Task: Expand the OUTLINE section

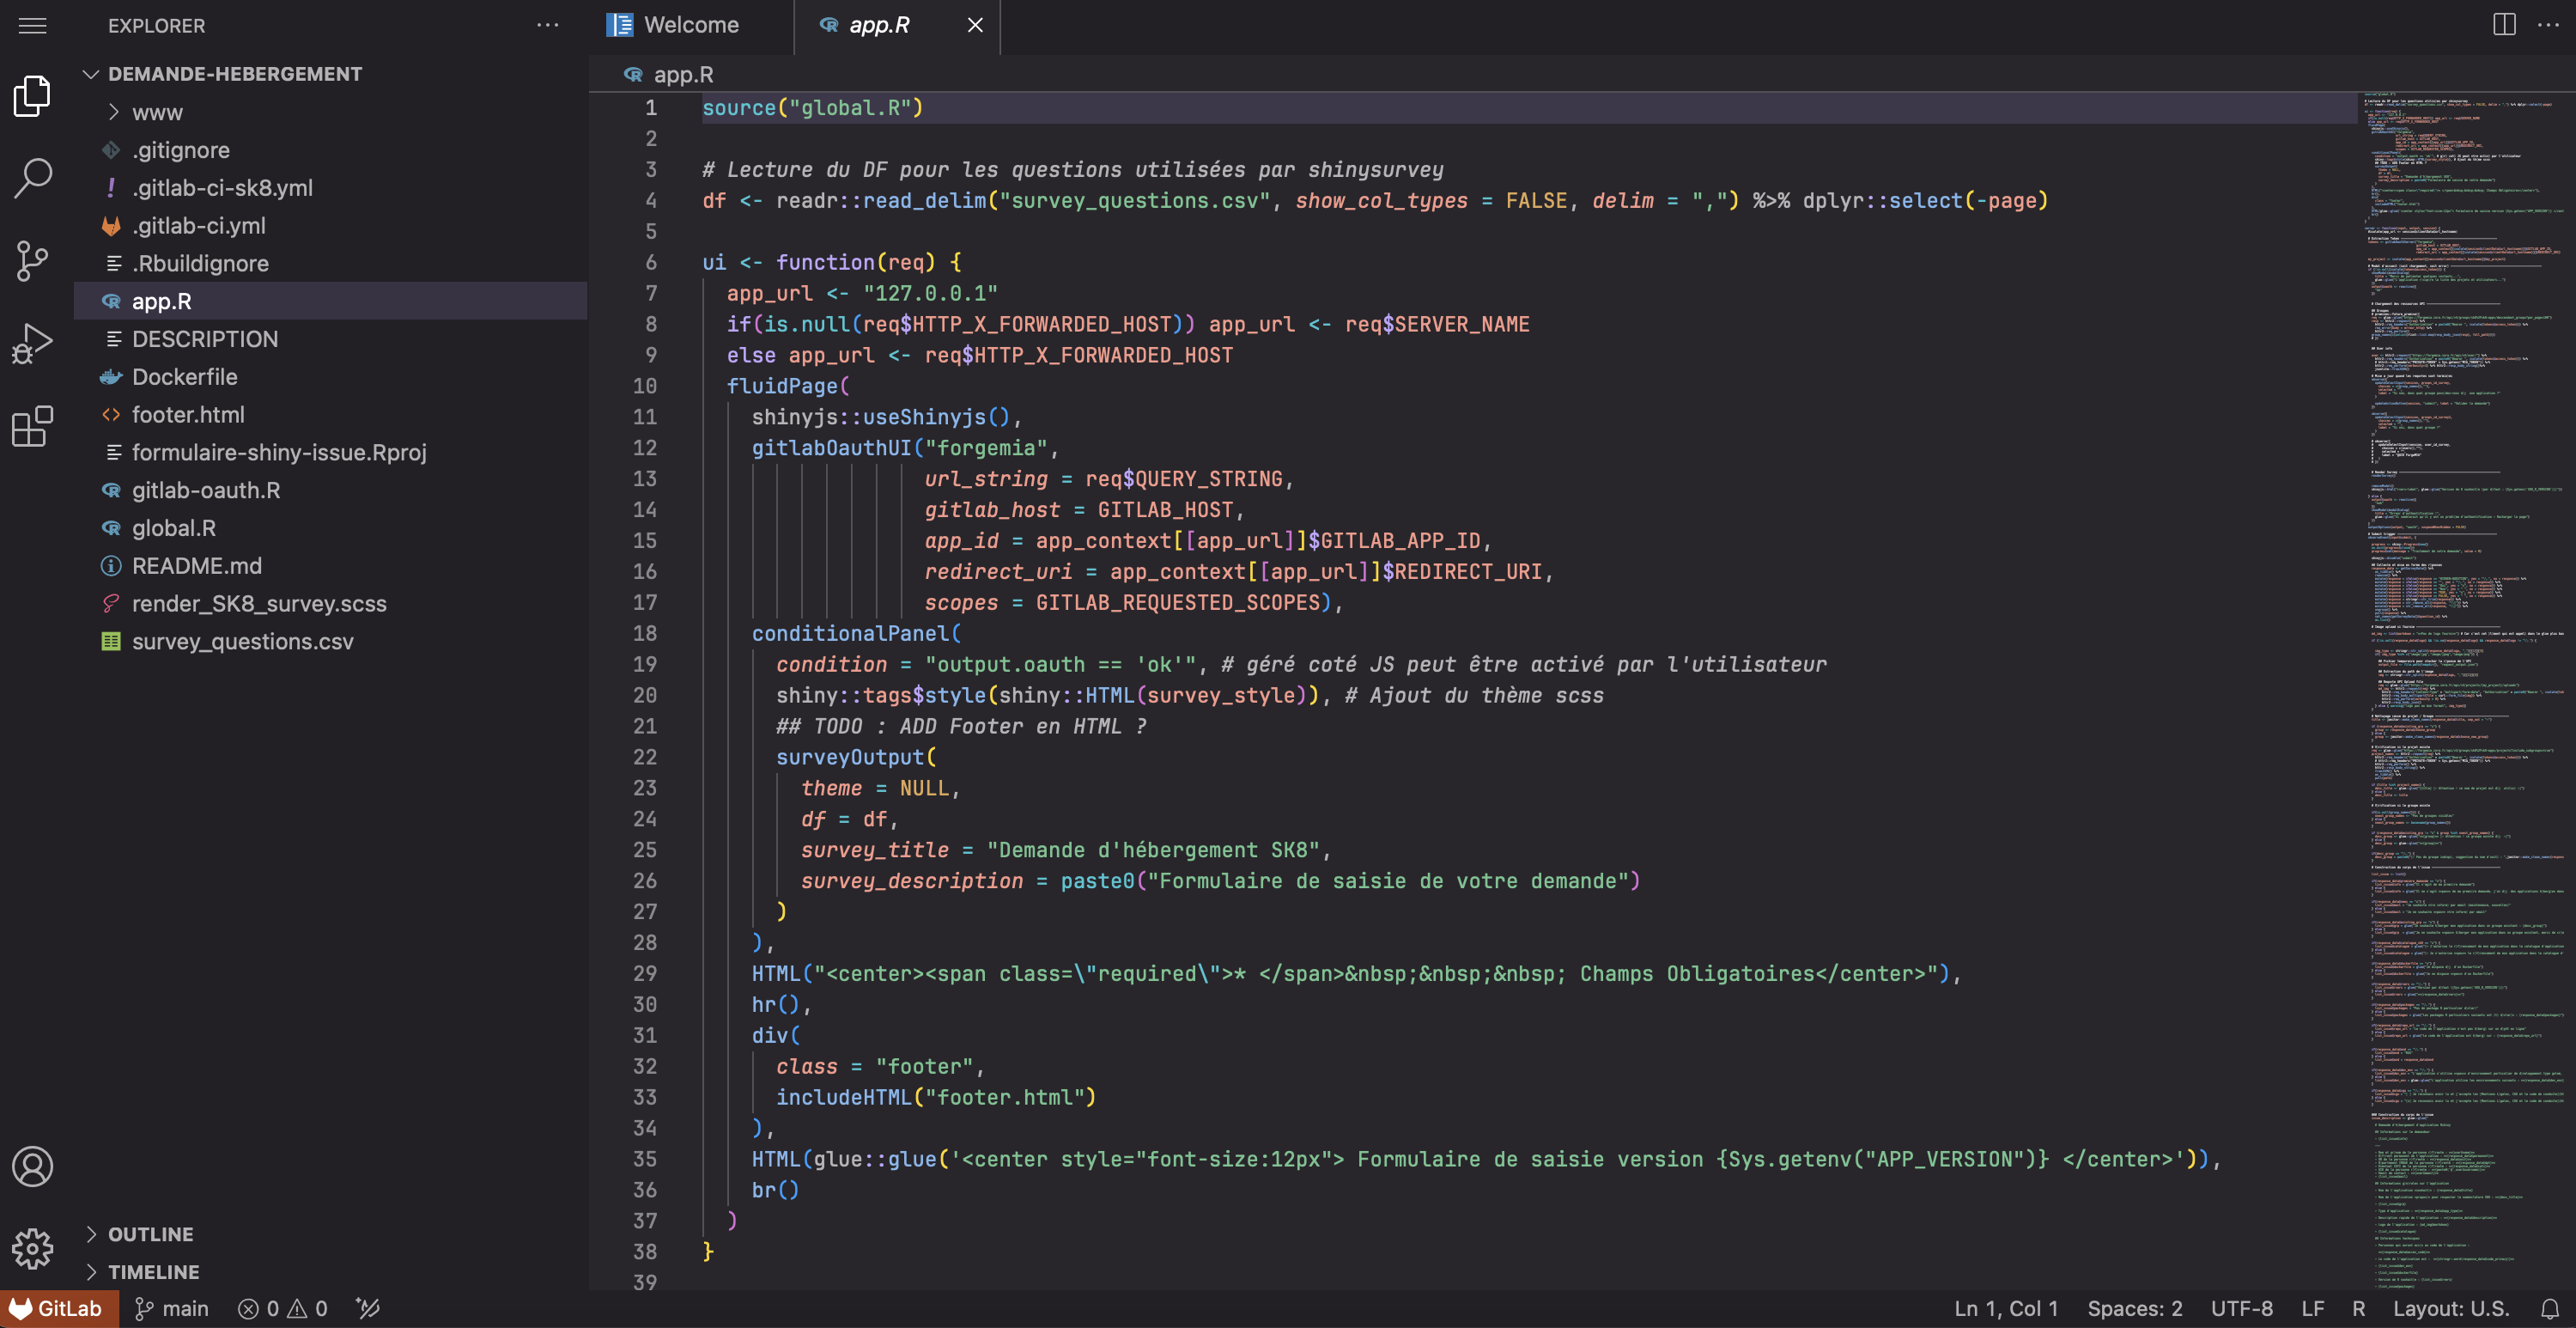Action: (150, 1234)
